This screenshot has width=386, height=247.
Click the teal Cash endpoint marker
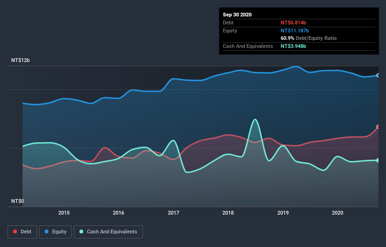(x=378, y=160)
